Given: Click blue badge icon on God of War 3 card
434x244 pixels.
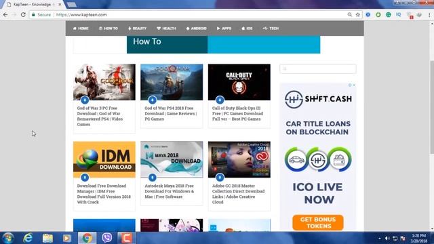Looking at the screenshot, I should click(85, 100).
